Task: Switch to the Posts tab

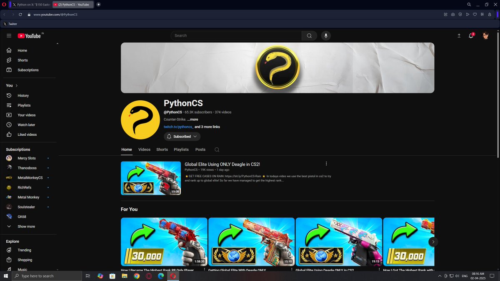Action: [x=200, y=149]
